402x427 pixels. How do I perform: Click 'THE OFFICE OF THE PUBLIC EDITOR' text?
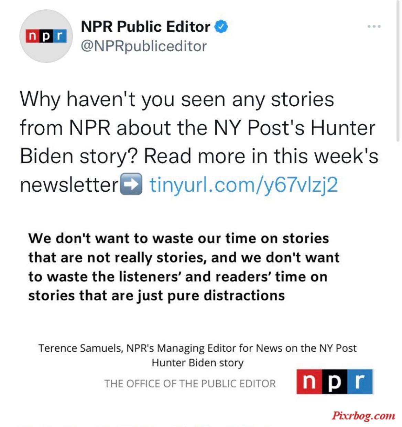point(190,384)
